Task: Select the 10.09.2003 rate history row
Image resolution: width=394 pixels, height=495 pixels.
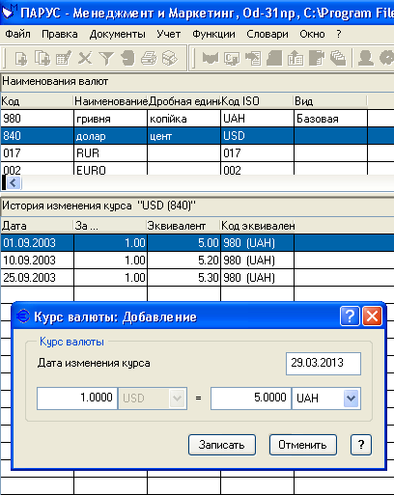Action: click(197, 261)
